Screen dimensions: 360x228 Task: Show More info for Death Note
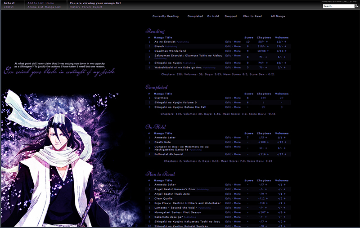[x=237, y=142]
